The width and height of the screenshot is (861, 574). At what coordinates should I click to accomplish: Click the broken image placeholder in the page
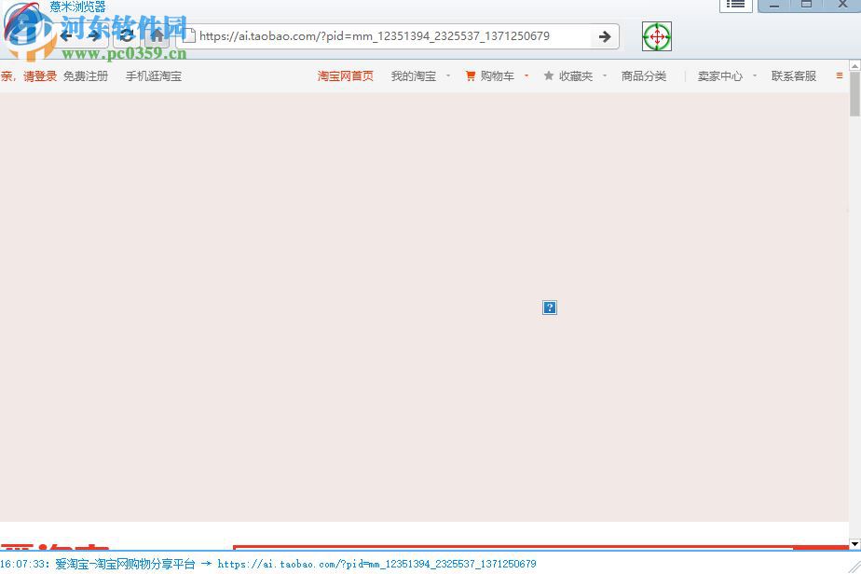coord(549,307)
